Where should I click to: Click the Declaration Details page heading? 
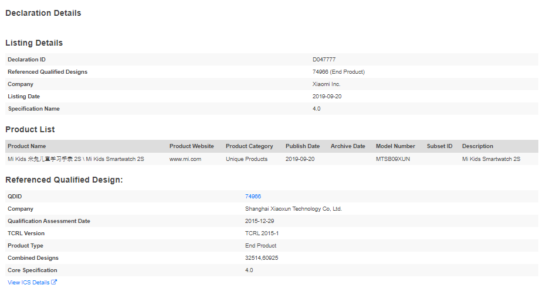(x=43, y=13)
